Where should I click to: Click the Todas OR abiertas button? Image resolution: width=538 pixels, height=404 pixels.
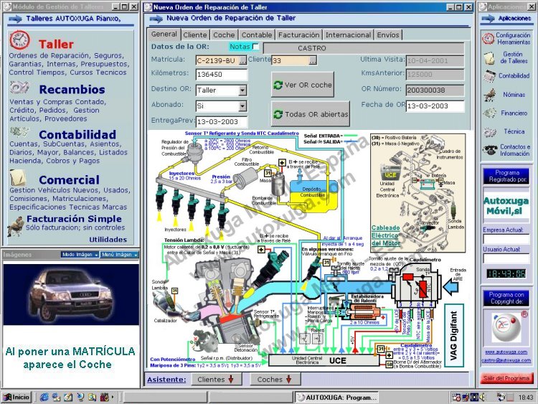[311, 114]
